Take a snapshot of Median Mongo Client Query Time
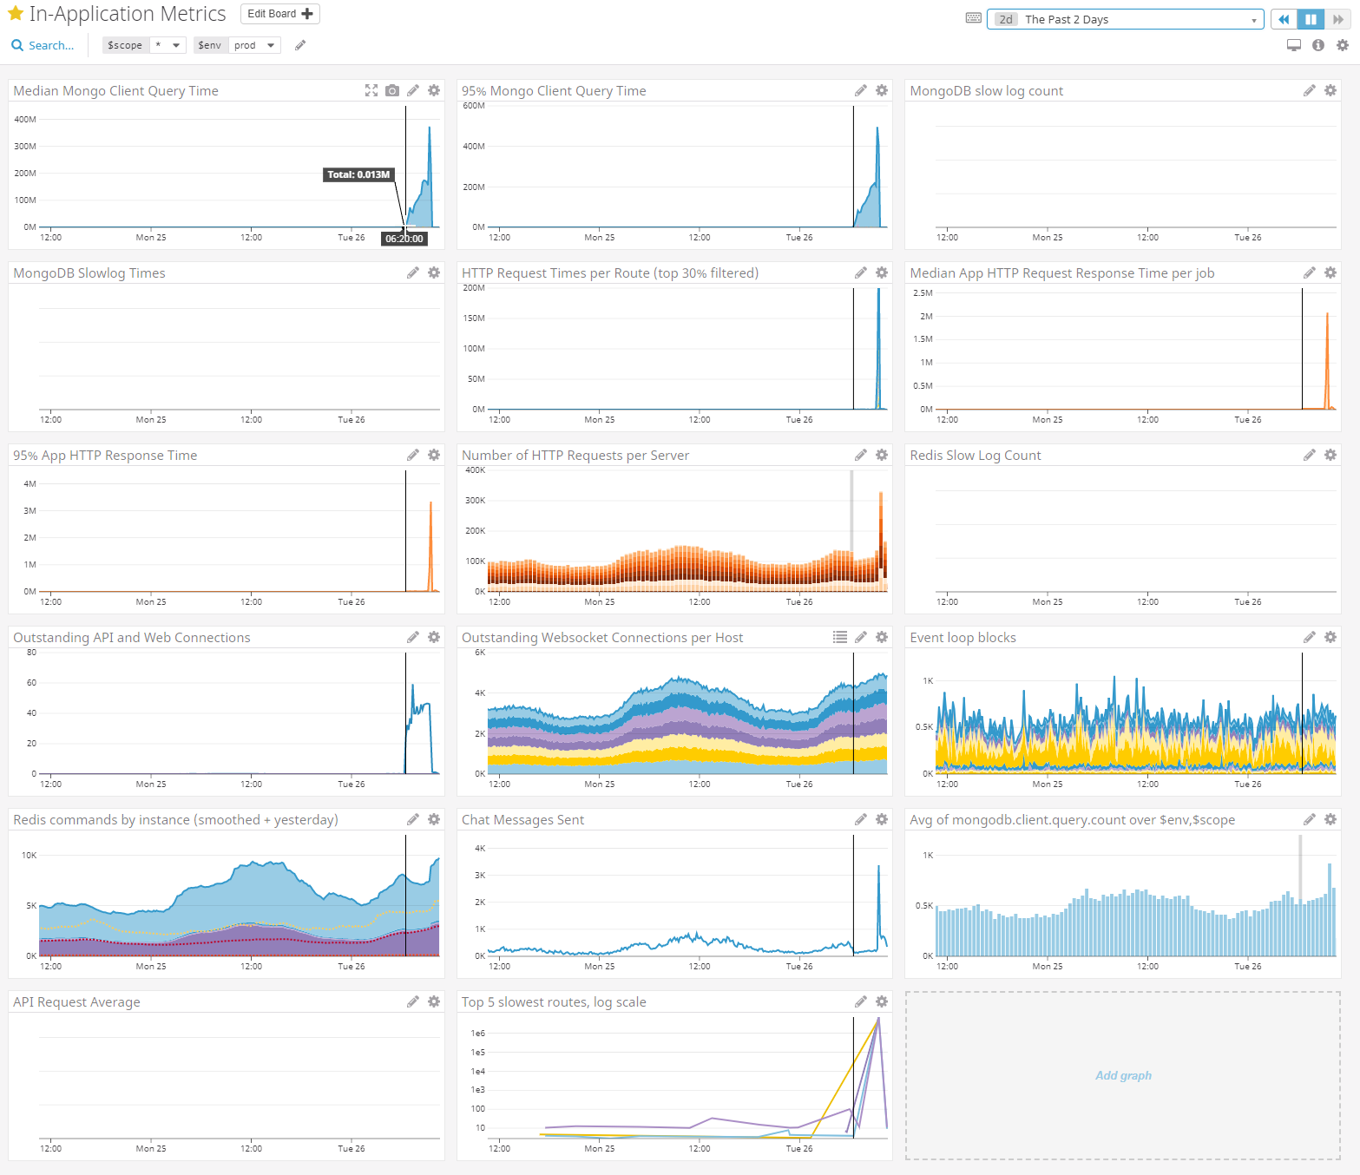1360x1175 pixels. [x=392, y=90]
